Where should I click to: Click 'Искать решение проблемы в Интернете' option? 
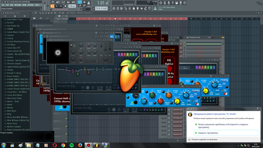(223, 126)
